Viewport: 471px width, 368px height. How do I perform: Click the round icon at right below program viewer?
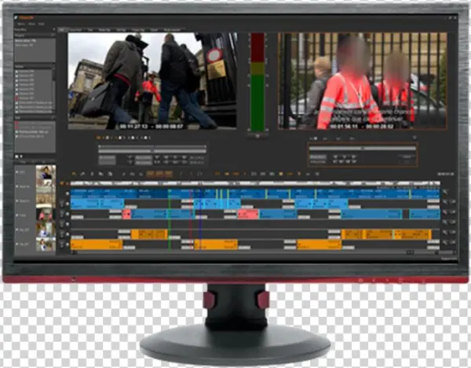(x=414, y=138)
